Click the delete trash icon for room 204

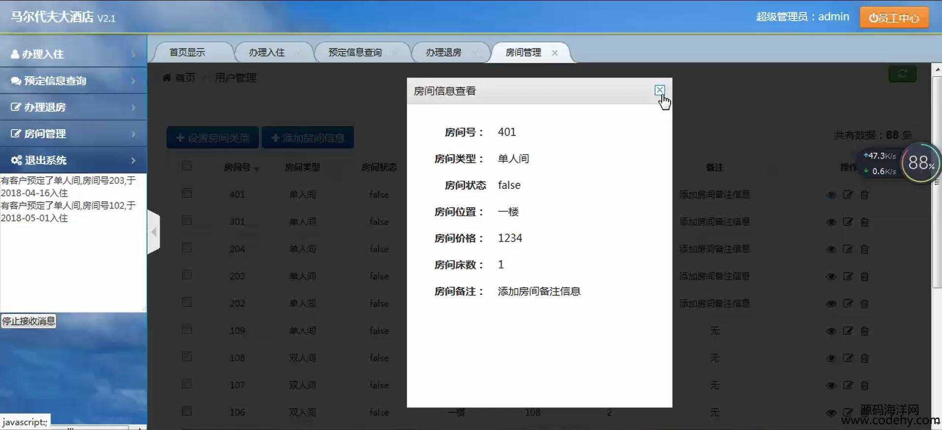(864, 249)
